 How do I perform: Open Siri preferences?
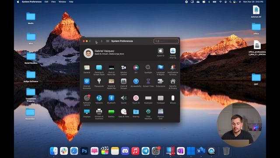click(x=136, y=69)
